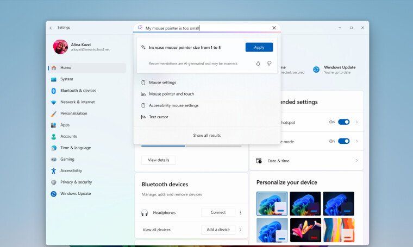
Task: Open Bluetooth & devices category
Action: (87, 91)
